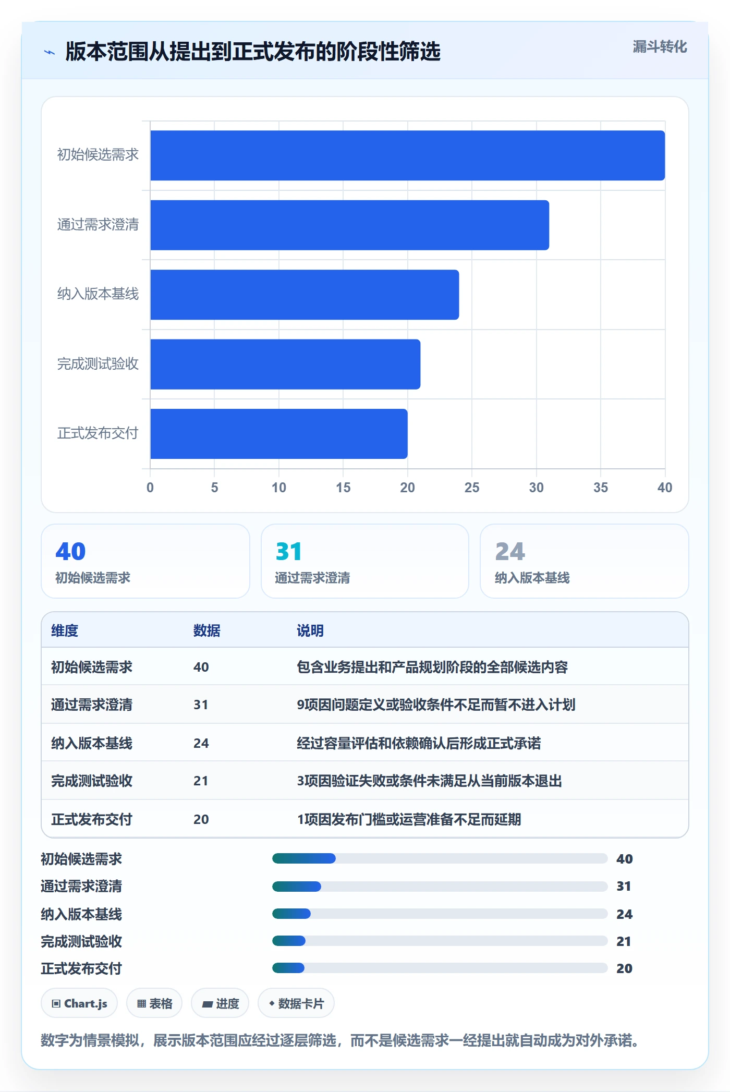730x1092 pixels.
Task: Click the chart title 版本范围从提出到正式发布的阶段性筛选
Action: (x=253, y=52)
